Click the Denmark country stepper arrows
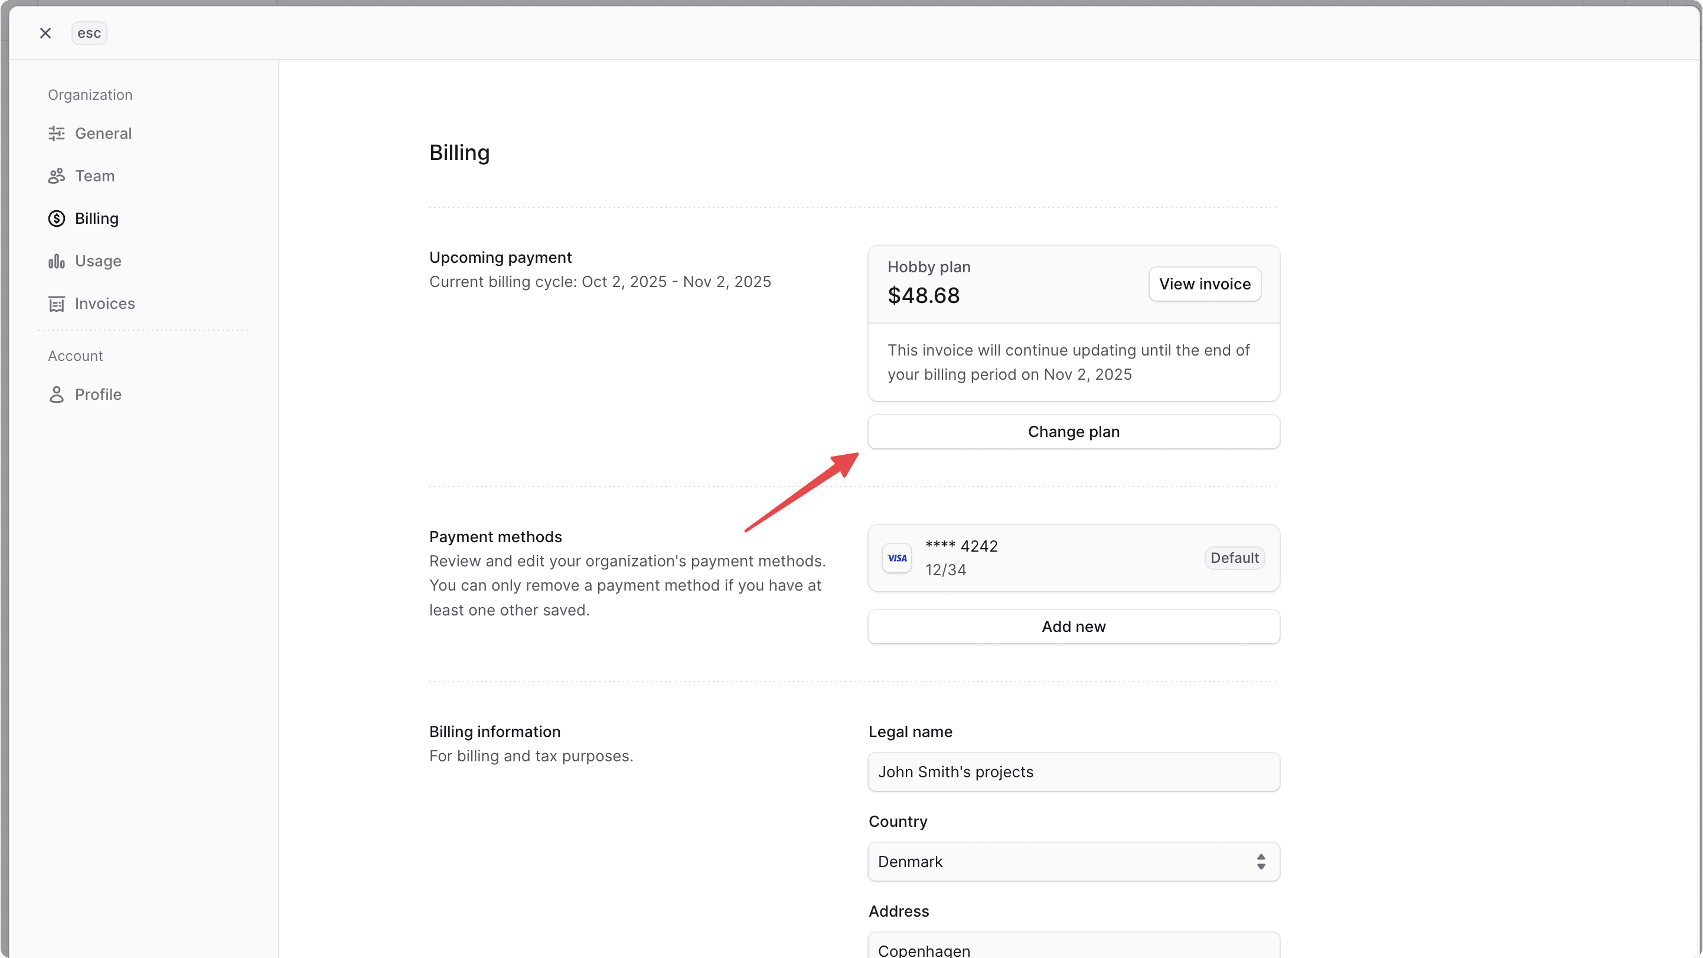1703x958 pixels. click(1261, 861)
